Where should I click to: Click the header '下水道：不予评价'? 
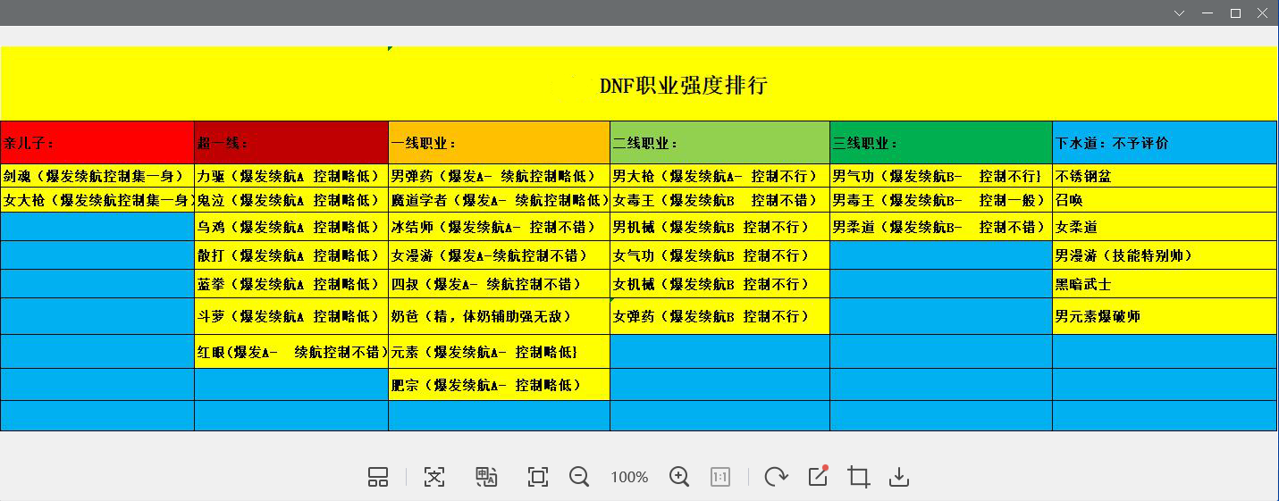coord(1165,143)
